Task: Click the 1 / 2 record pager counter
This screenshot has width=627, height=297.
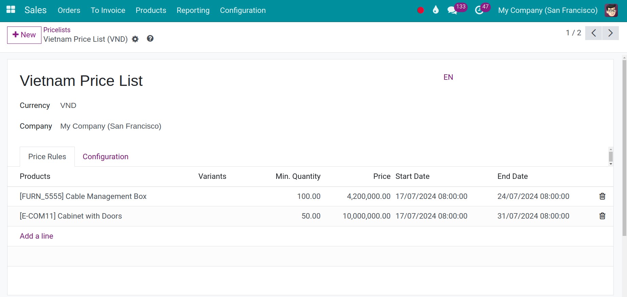Action: pos(573,33)
